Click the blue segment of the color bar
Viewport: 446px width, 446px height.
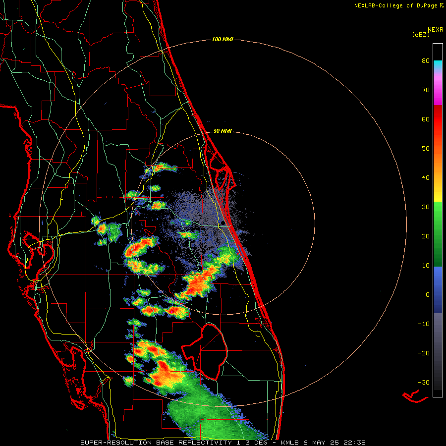coord(438,290)
